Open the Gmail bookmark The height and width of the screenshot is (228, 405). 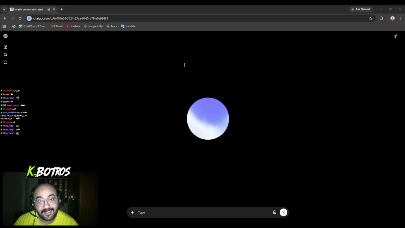(57, 26)
